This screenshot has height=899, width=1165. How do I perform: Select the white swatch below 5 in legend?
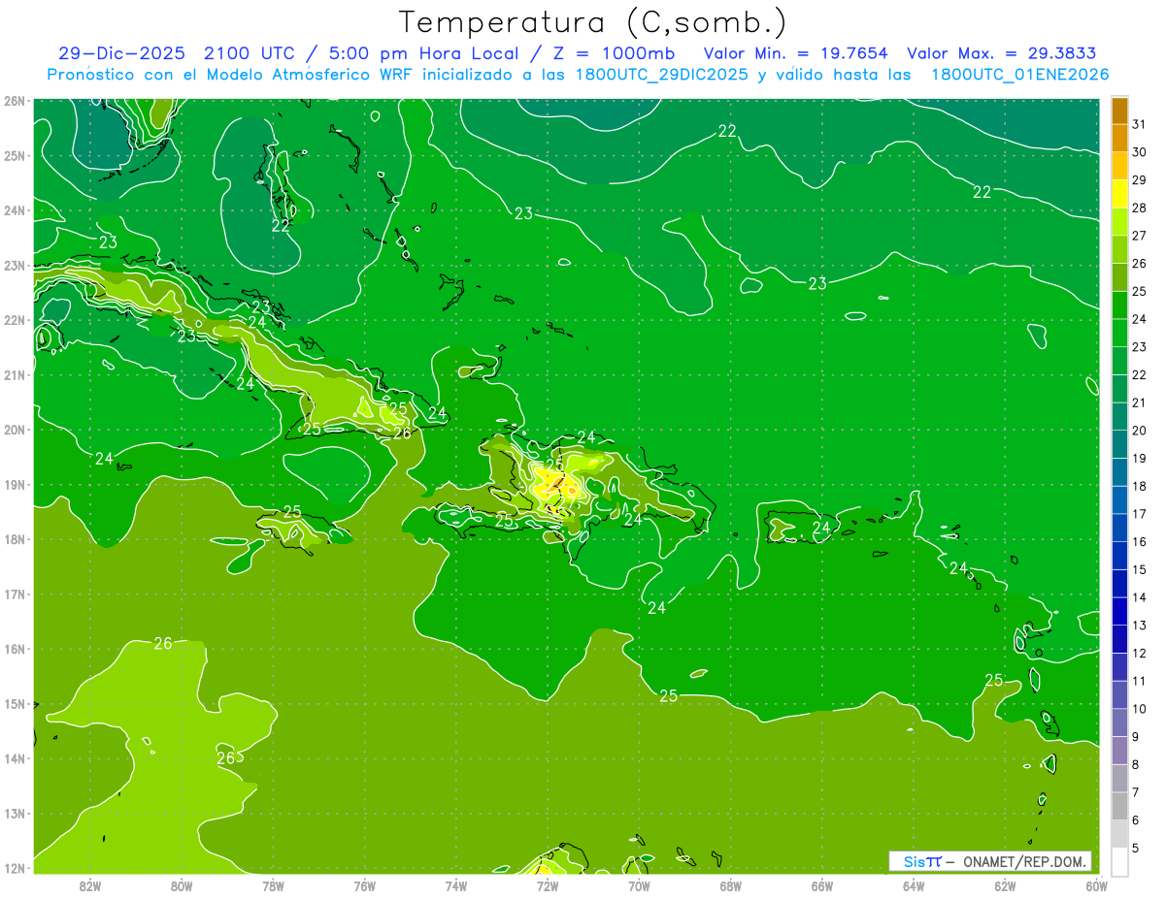point(1119,860)
